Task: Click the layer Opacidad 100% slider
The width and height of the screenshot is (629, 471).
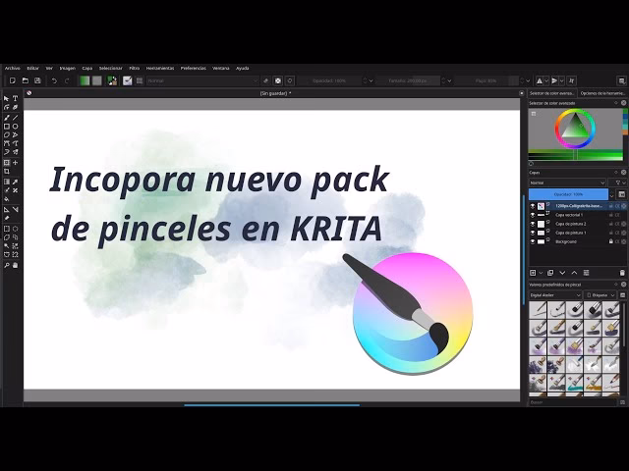Action: (568, 194)
